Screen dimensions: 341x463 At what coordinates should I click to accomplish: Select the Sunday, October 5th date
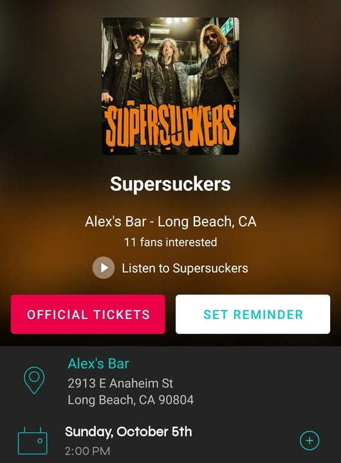pyautogui.click(x=129, y=431)
